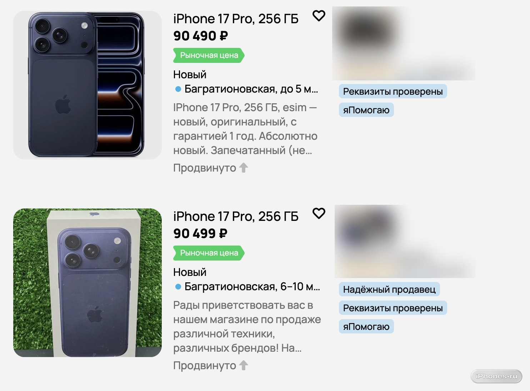Viewport: 530px width, 391px height.
Task: Open the second blurred seller profile image
Action: coord(405,241)
